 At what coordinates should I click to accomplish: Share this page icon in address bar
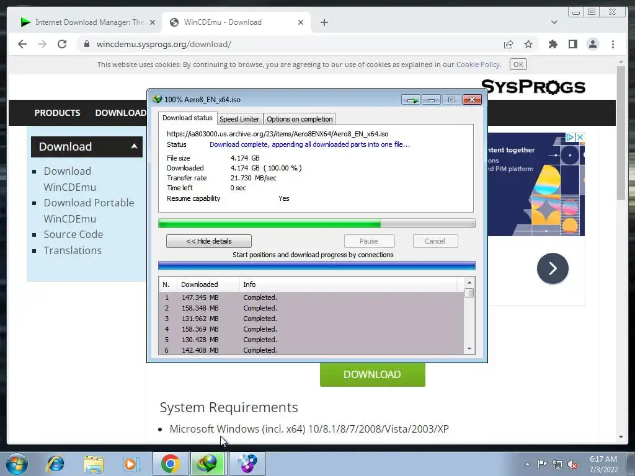508,44
